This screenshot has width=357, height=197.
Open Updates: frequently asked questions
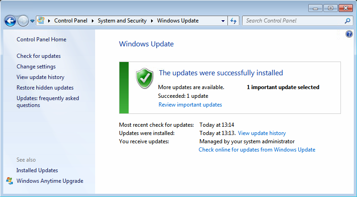48,101
